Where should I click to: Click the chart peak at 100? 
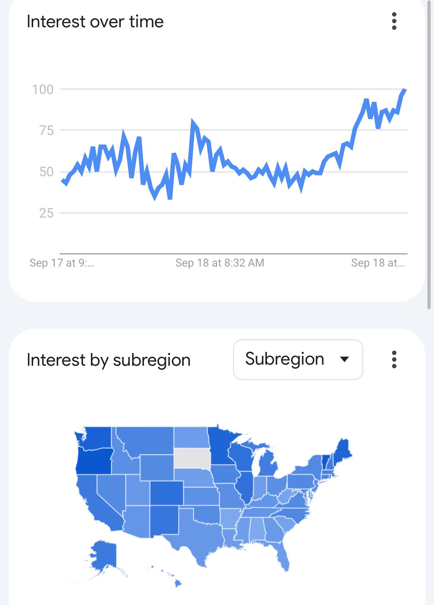pyautogui.click(x=404, y=90)
